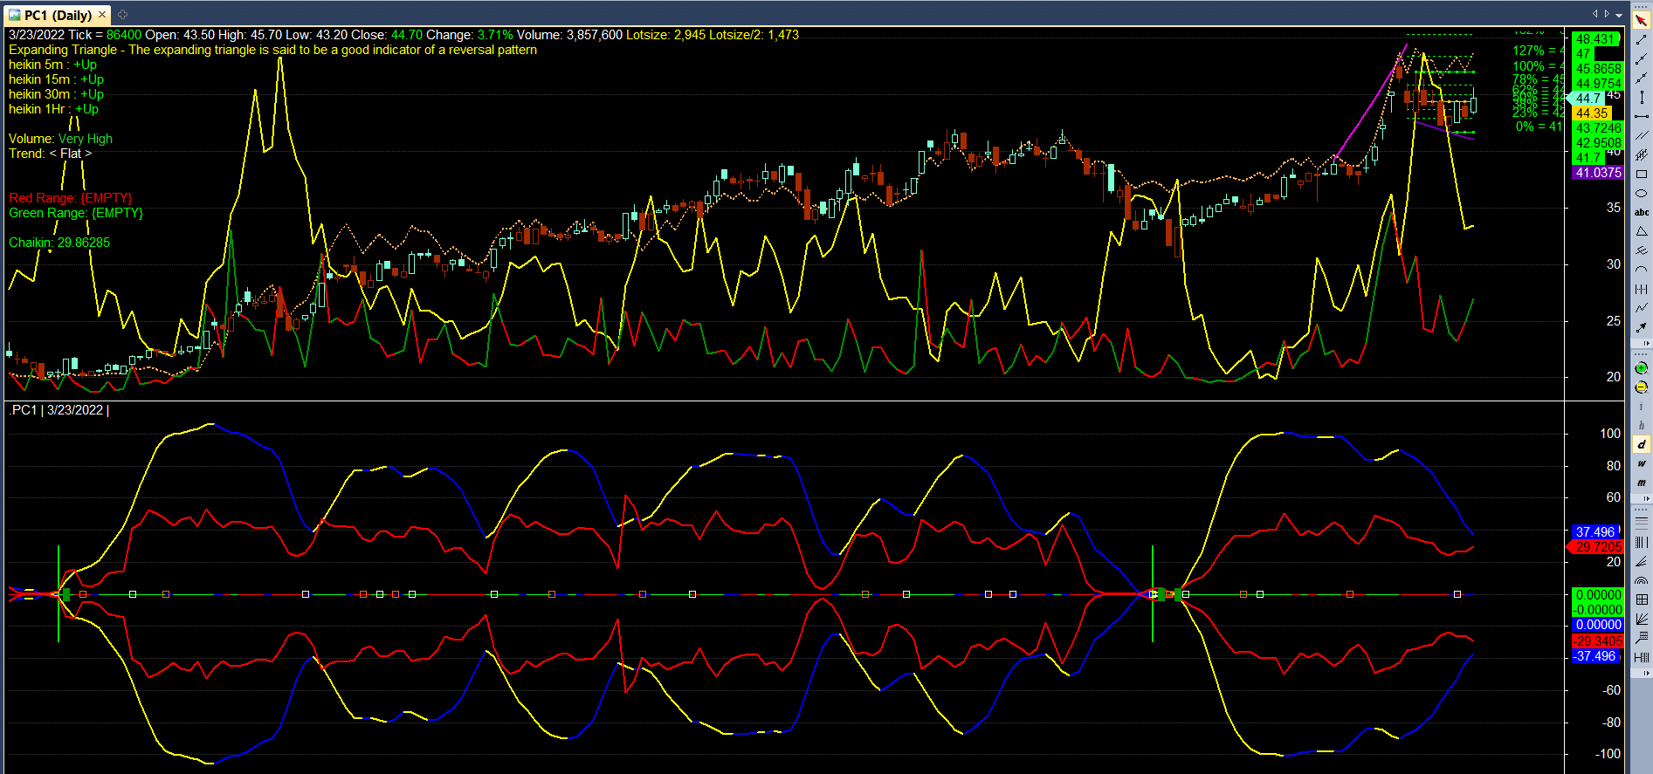Select the Fibonacci fan tool
The image size is (1653, 774).
pos(1642,561)
